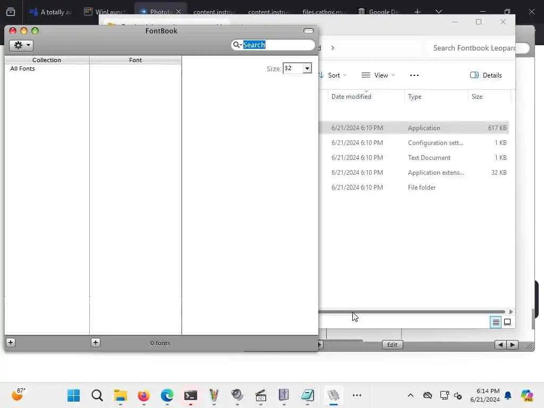Switch Explorer to the large thumbnails view icon
Screen dimensions: 544x408
pyautogui.click(x=507, y=322)
